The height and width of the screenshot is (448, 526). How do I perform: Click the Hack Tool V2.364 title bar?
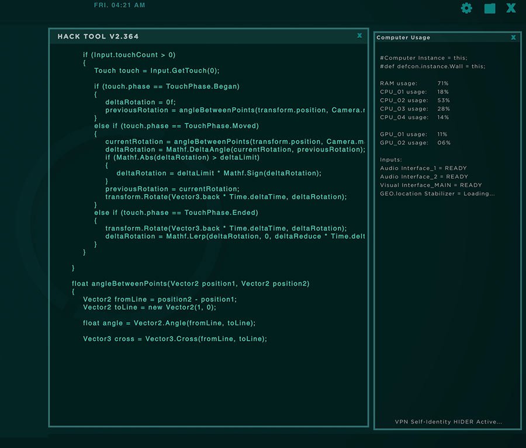point(98,36)
